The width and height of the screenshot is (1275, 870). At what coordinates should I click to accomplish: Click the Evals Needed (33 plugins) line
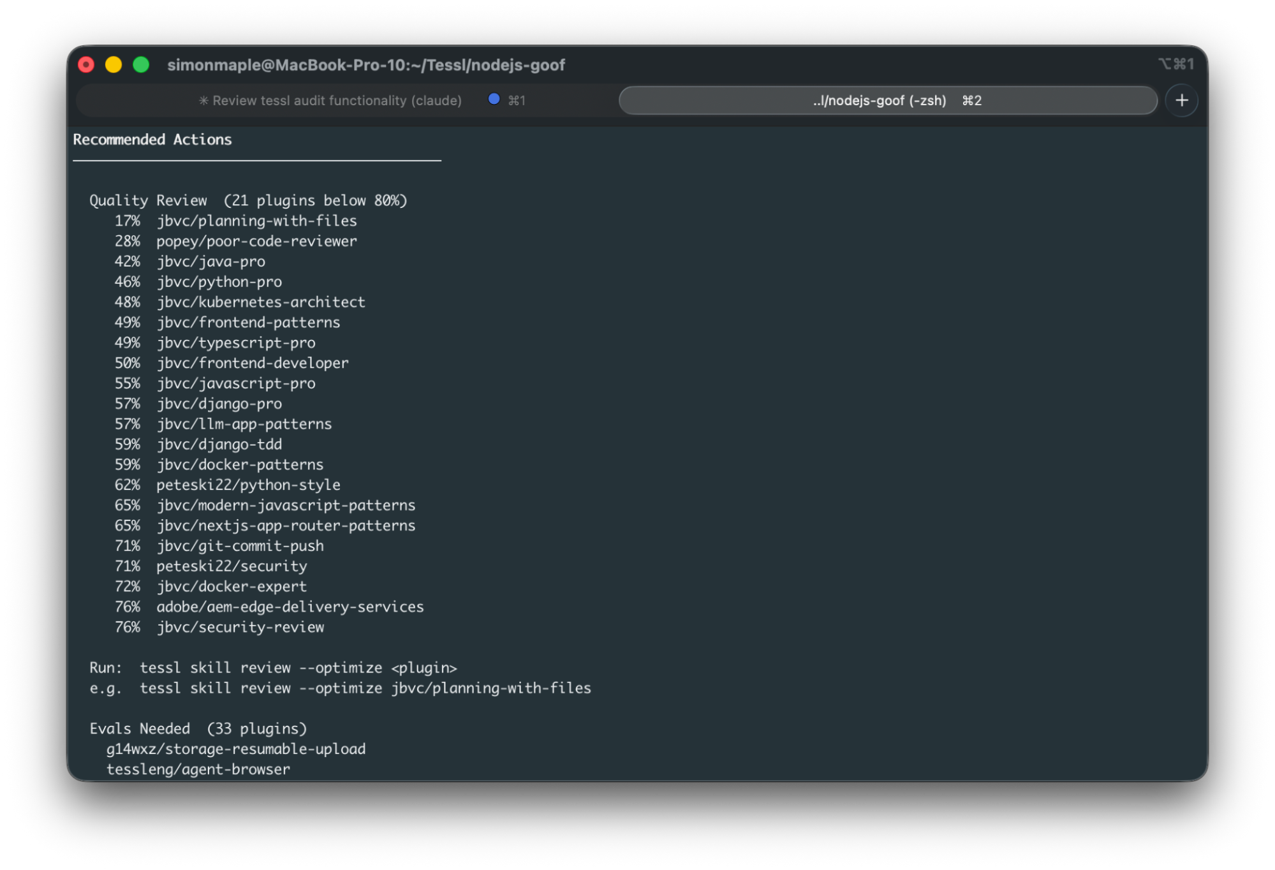pos(198,728)
